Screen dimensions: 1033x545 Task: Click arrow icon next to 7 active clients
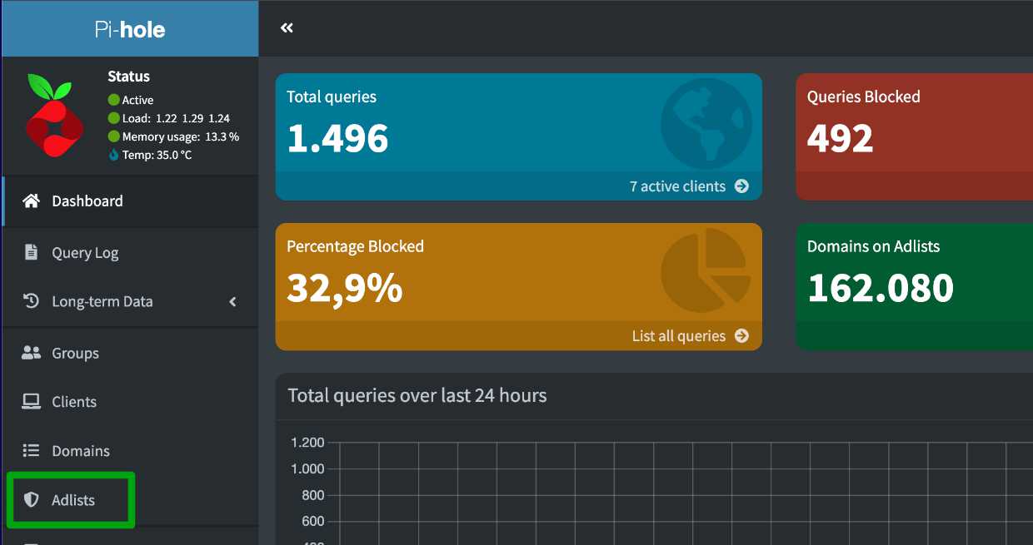point(741,186)
